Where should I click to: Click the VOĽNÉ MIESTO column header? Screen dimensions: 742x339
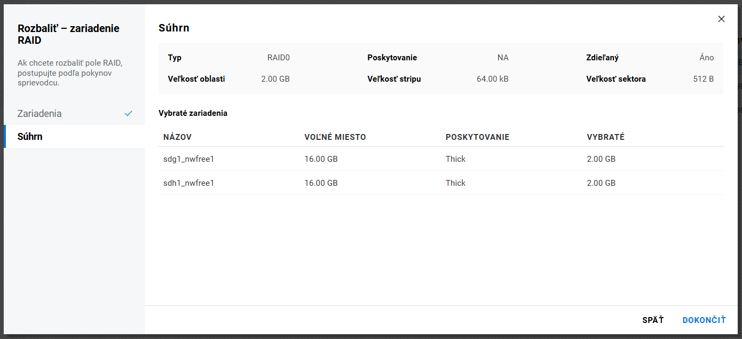[335, 137]
